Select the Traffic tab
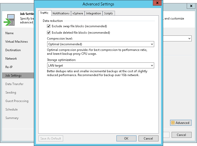 (x=44, y=13)
